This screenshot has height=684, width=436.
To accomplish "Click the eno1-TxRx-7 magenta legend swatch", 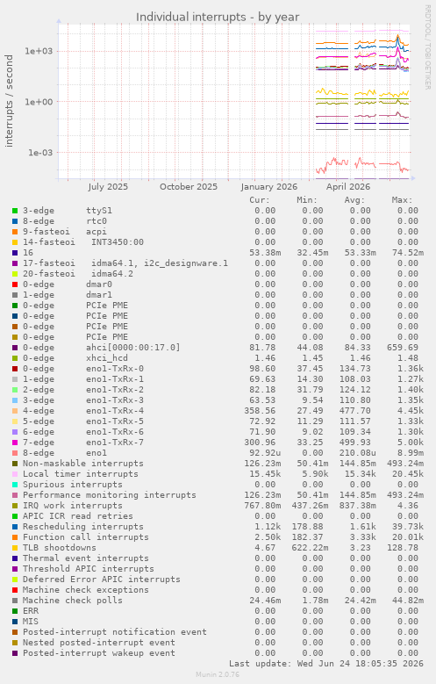I will [15, 443].
